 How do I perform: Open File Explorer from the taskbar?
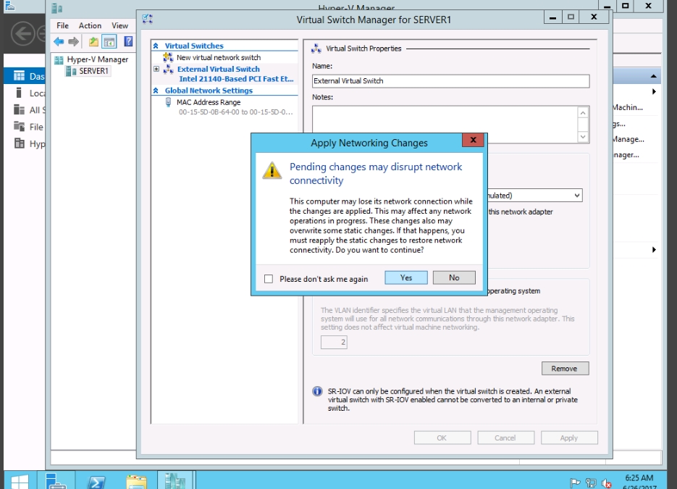pos(136,481)
